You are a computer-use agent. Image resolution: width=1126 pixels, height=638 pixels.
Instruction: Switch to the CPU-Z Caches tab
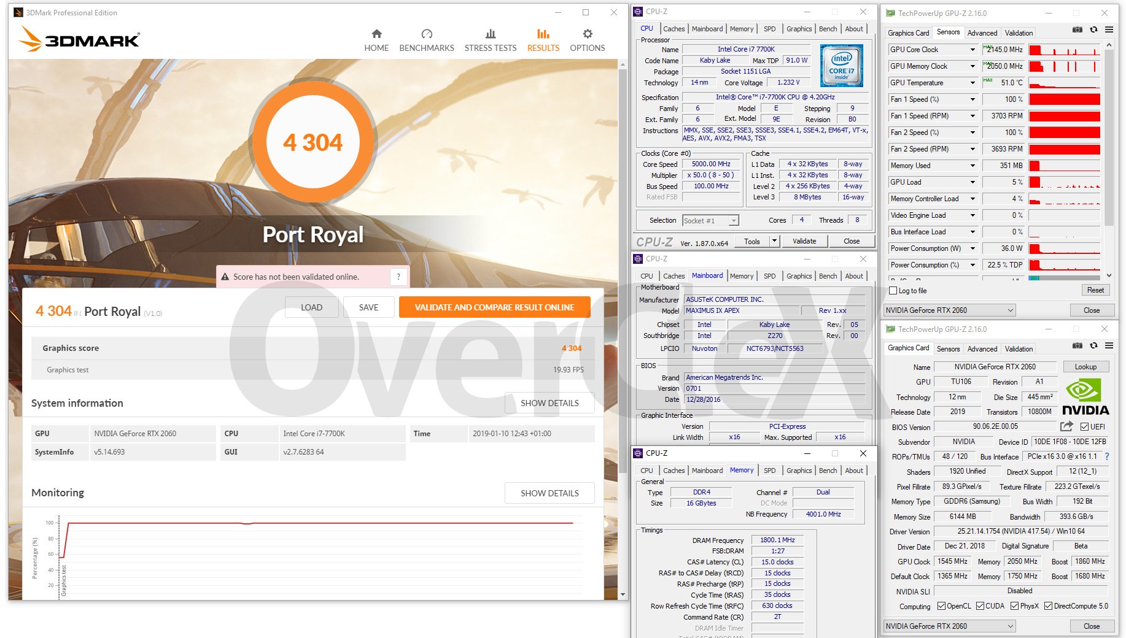[674, 29]
